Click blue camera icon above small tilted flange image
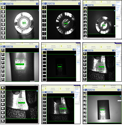This screenshot has height=125, width=122. (113, 5)
